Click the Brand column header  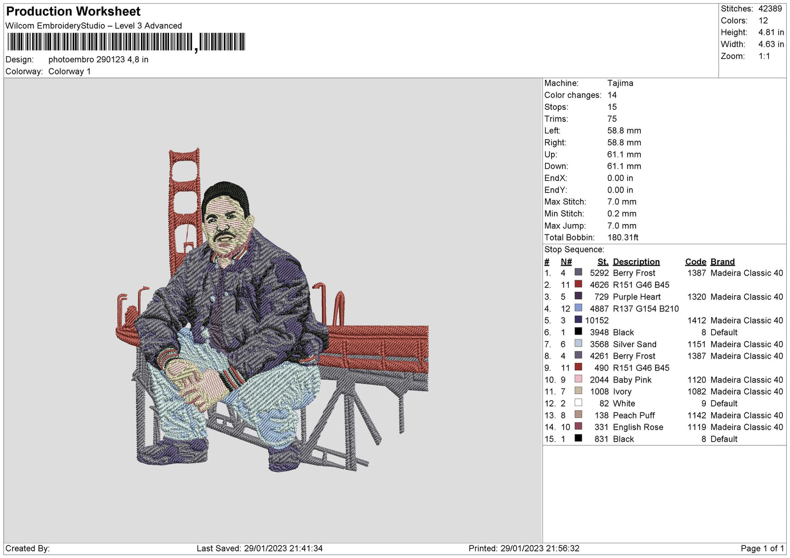[722, 262]
